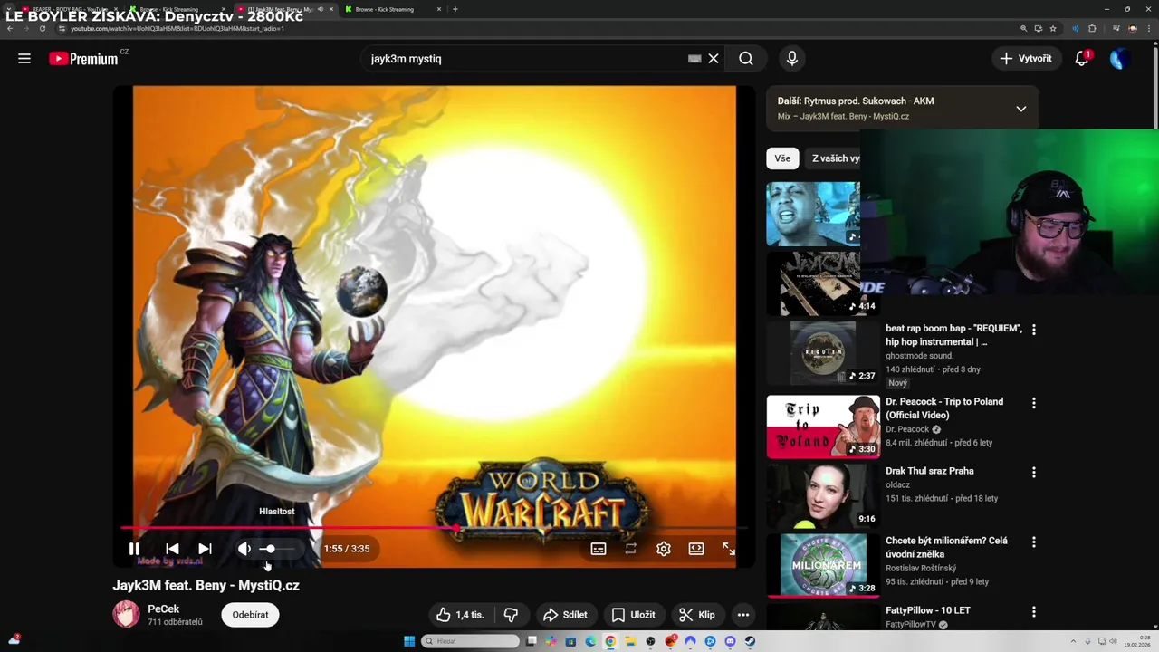Run the search with the magnifier button

(746, 59)
